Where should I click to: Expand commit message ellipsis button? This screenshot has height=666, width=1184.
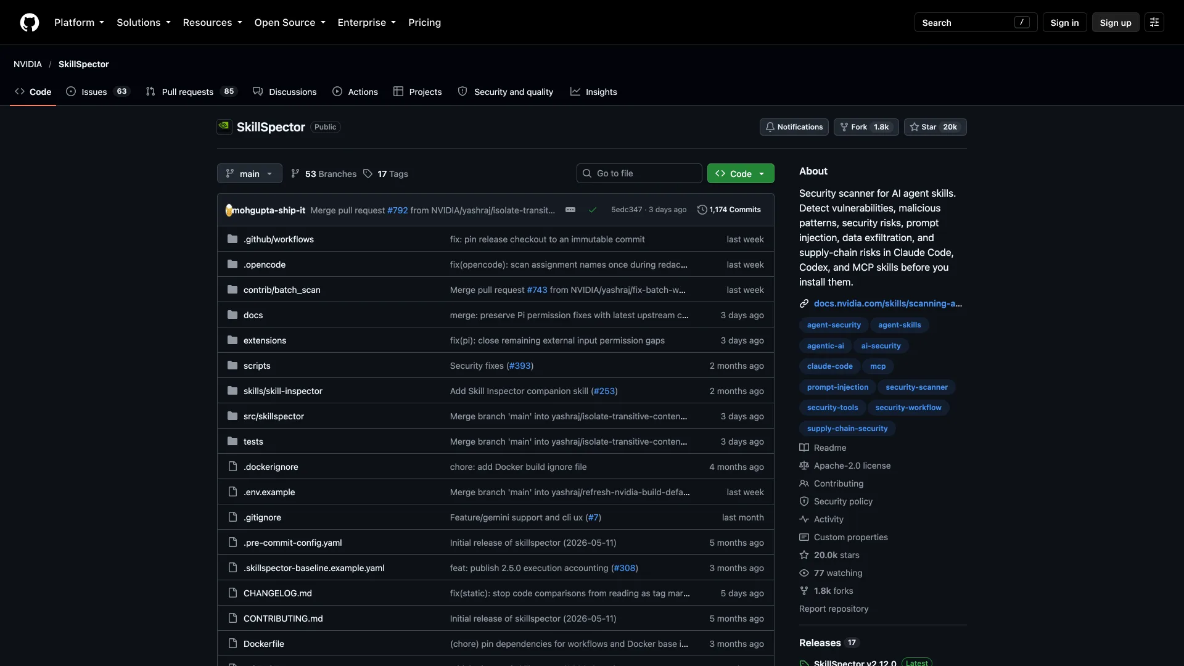(570, 210)
